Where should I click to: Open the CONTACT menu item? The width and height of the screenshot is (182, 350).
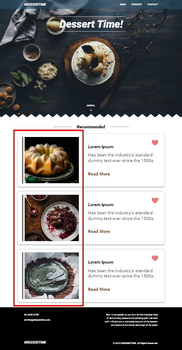pos(153,4)
